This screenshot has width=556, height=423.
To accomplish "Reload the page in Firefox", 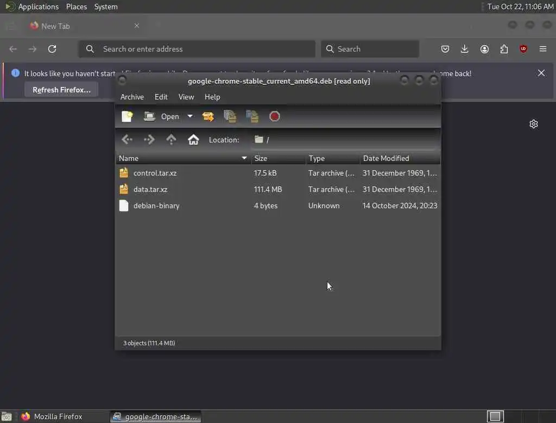I will click(x=52, y=49).
